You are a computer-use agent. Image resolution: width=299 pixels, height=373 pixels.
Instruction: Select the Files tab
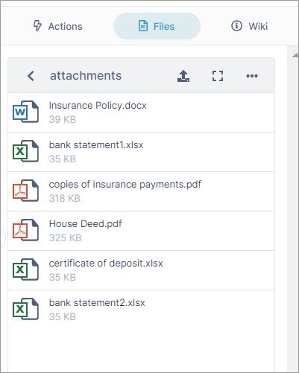pos(157,26)
